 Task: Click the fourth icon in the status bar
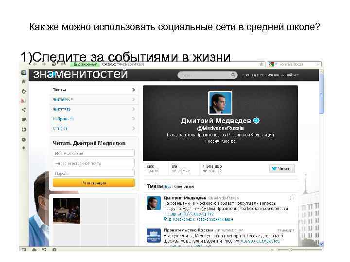pos(54,250)
